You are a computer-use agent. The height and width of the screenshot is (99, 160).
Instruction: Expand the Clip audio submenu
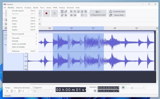tap(23, 38)
